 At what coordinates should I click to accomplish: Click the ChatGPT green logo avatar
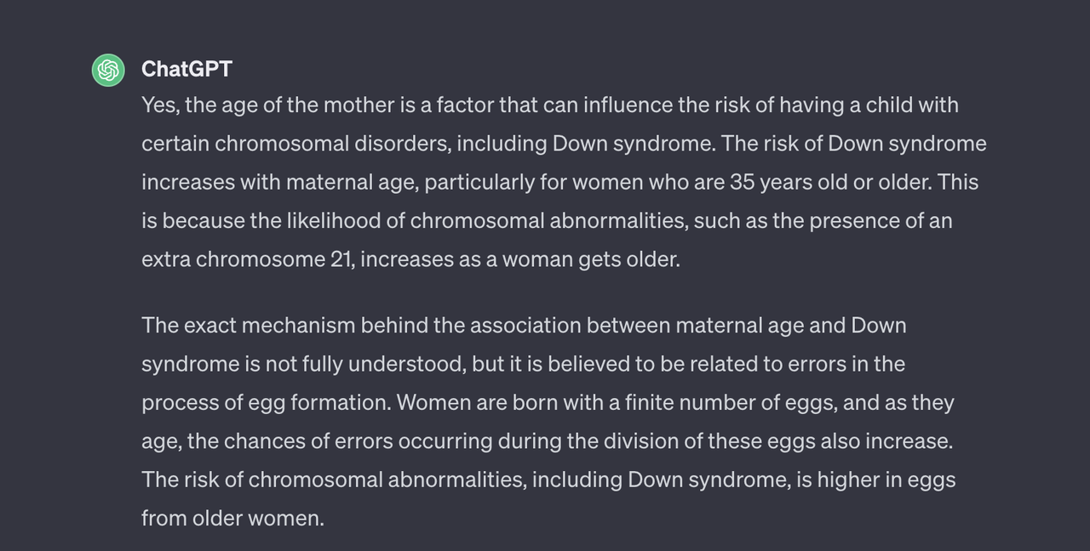point(108,70)
